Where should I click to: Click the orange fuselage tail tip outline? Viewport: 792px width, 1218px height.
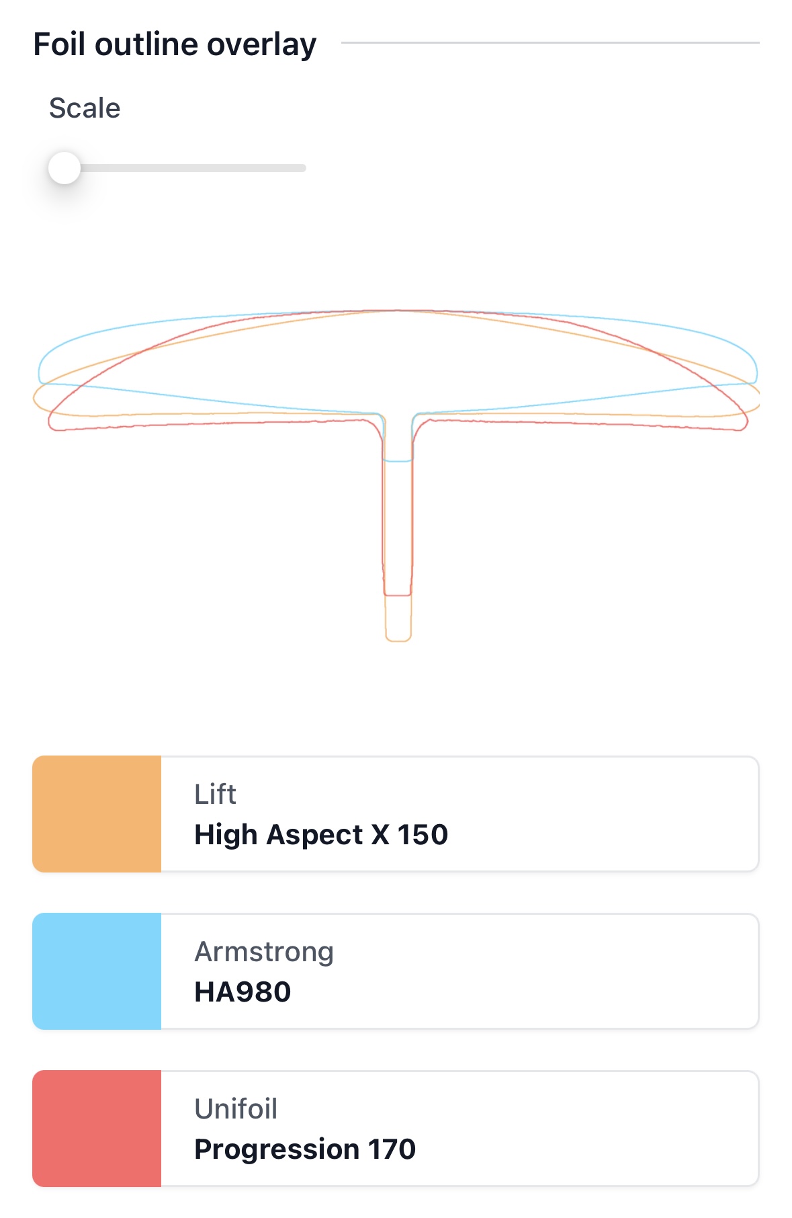pyautogui.click(x=398, y=641)
